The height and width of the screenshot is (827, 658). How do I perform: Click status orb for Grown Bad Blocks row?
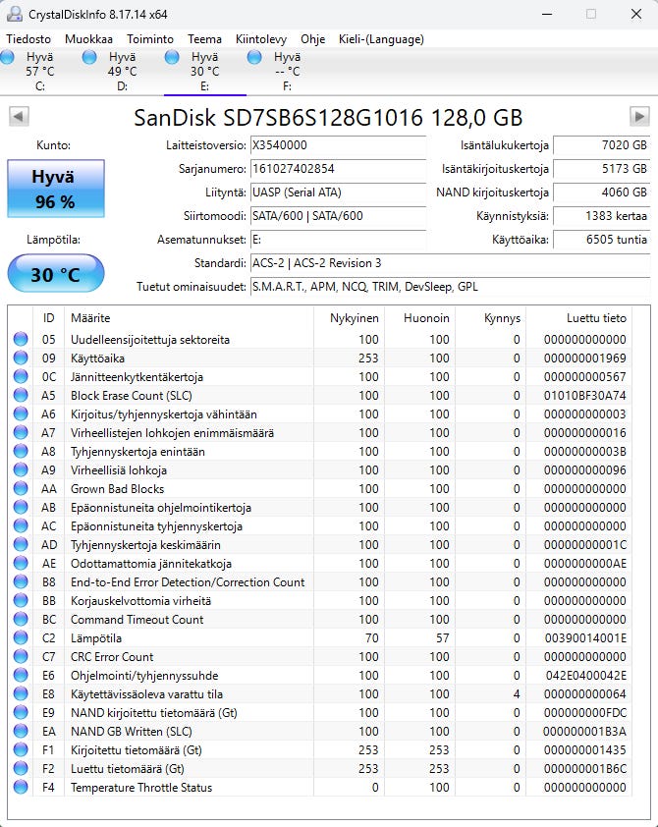pos(21,489)
